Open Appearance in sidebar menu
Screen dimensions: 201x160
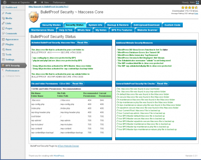pyautogui.click(x=12, y=40)
